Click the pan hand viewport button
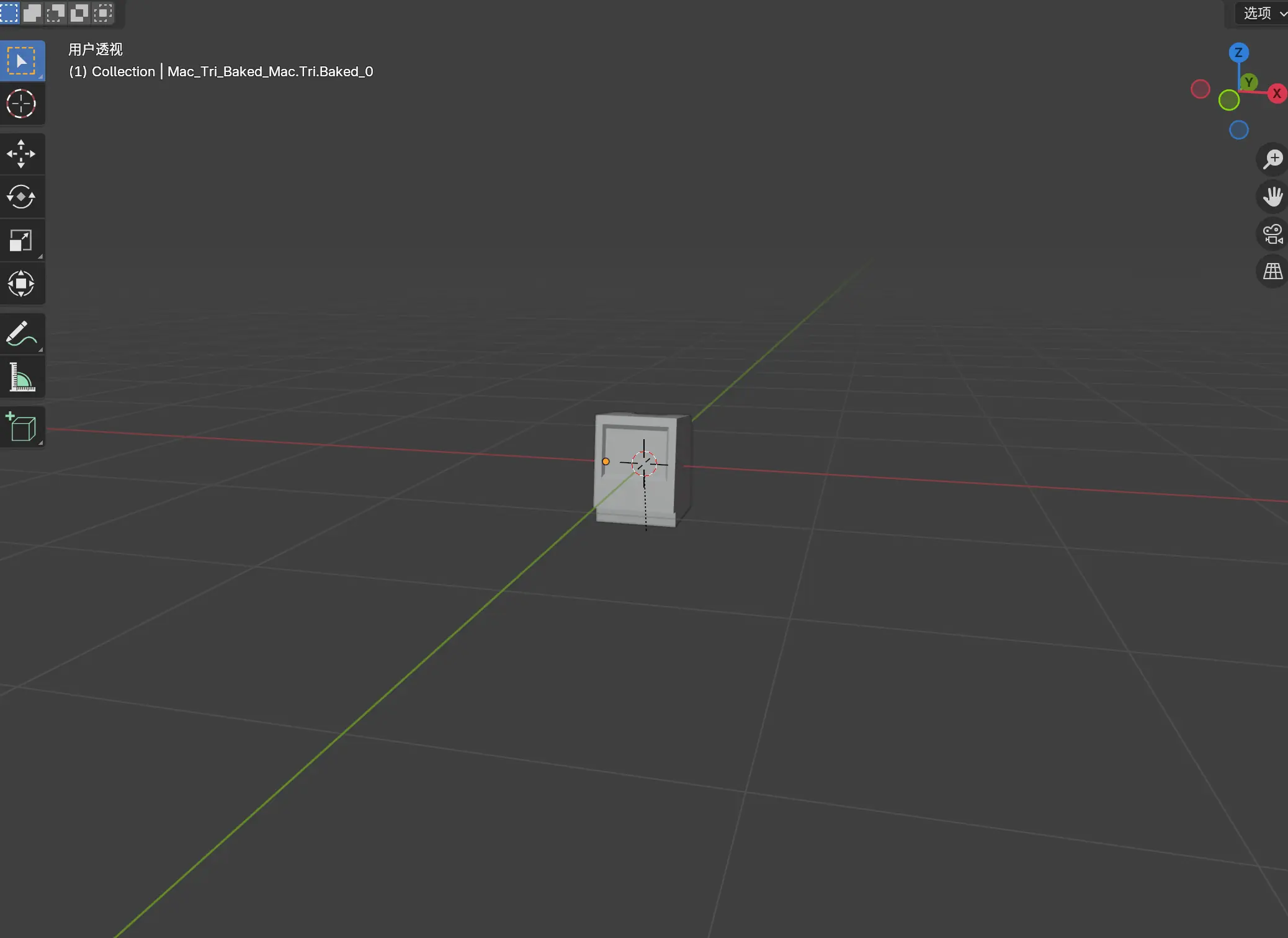The height and width of the screenshot is (938, 1288). click(1272, 197)
